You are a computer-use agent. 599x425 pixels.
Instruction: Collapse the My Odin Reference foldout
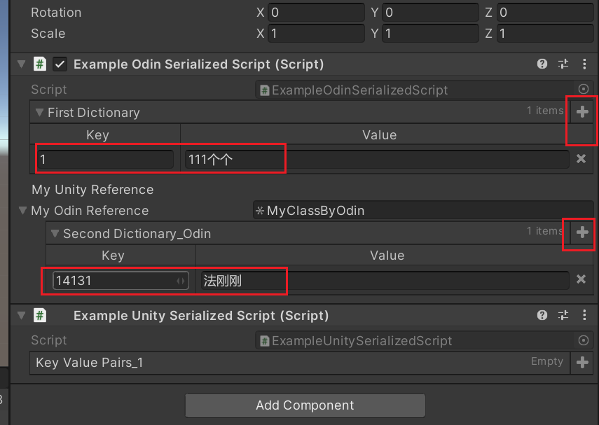[22, 210]
